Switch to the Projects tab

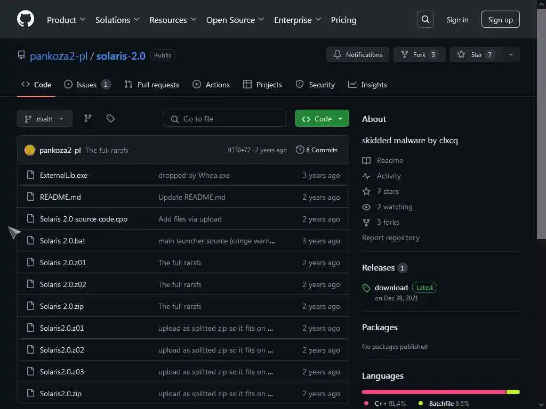[262, 85]
